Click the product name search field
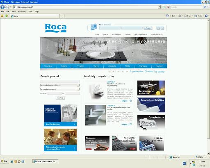210x168 pixels. 60,82
